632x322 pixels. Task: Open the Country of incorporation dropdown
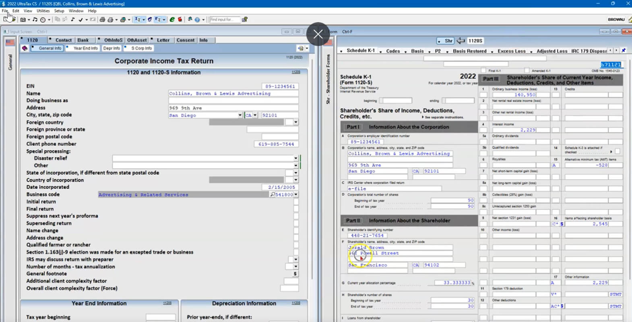(296, 180)
